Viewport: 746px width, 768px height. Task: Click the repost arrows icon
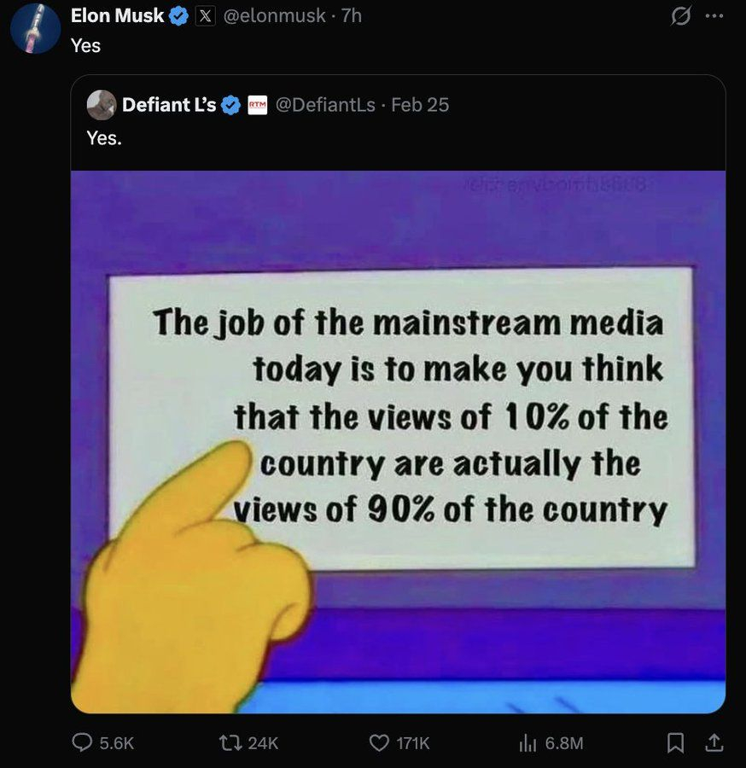click(x=230, y=742)
